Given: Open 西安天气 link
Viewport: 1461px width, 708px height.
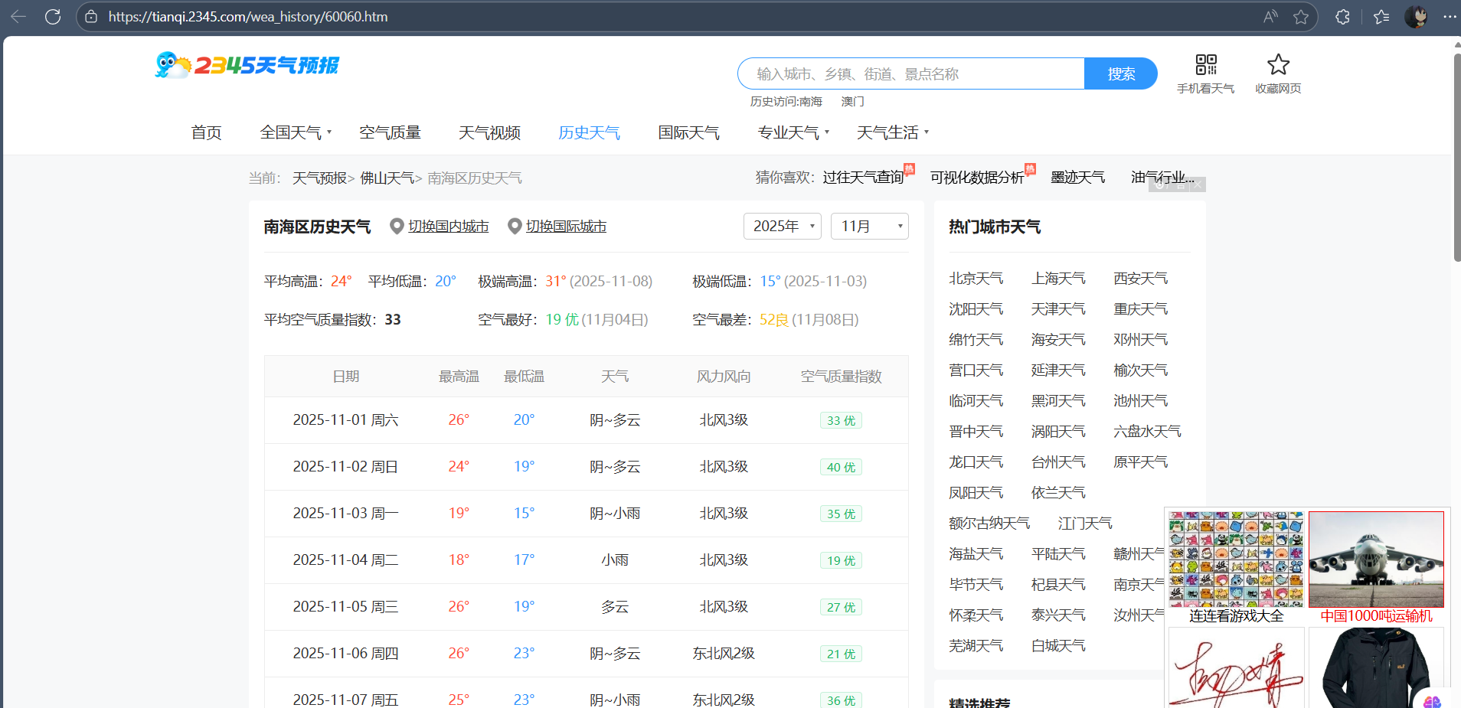Looking at the screenshot, I should [x=1140, y=278].
